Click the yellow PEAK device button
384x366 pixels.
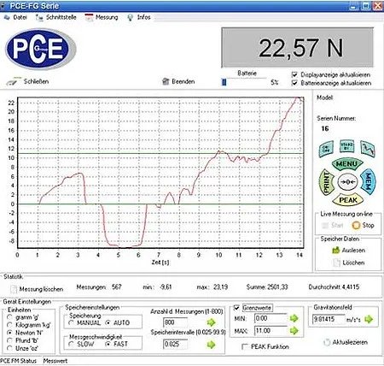(348, 200)
